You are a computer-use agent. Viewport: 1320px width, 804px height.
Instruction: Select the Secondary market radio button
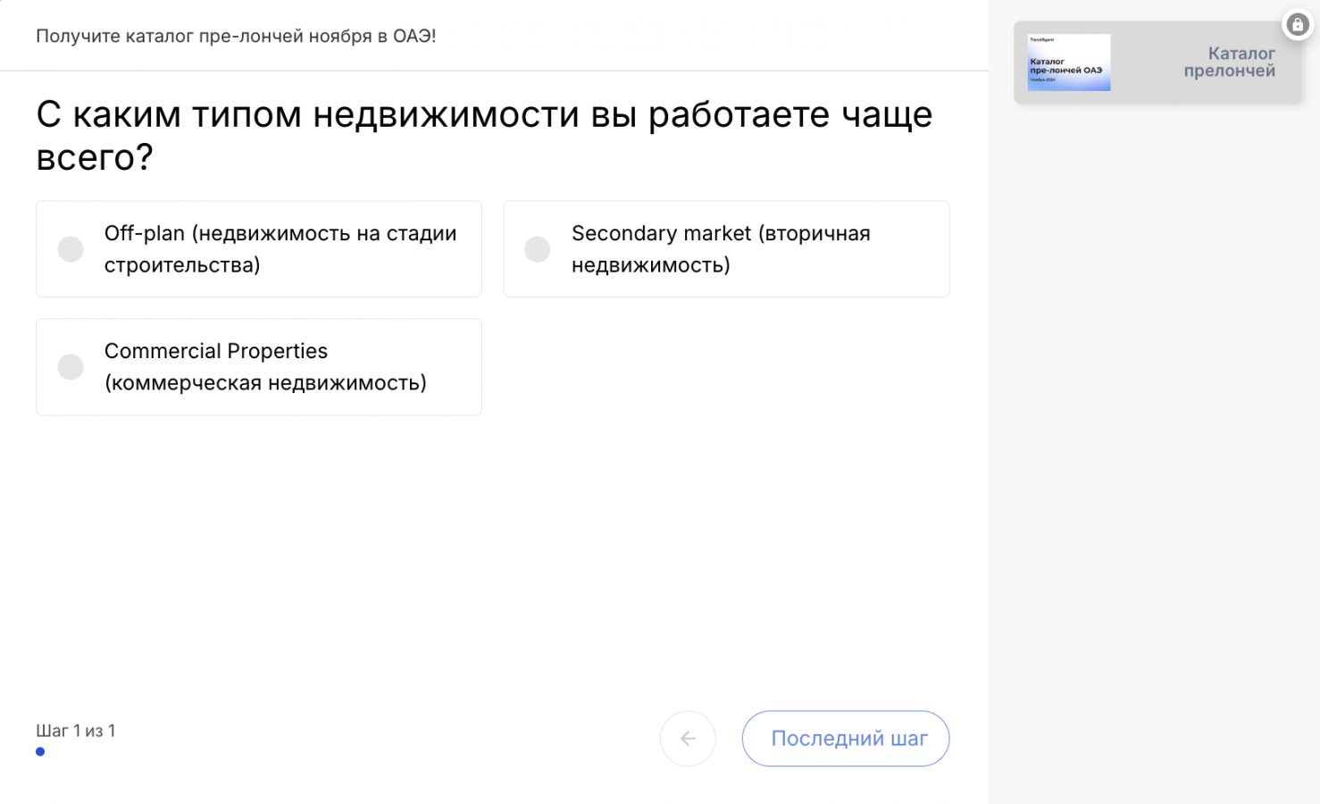pos(538,249)
